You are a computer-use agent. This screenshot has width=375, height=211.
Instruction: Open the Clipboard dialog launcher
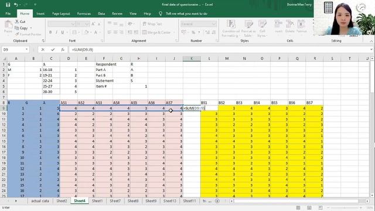click(x=43, y=41)
